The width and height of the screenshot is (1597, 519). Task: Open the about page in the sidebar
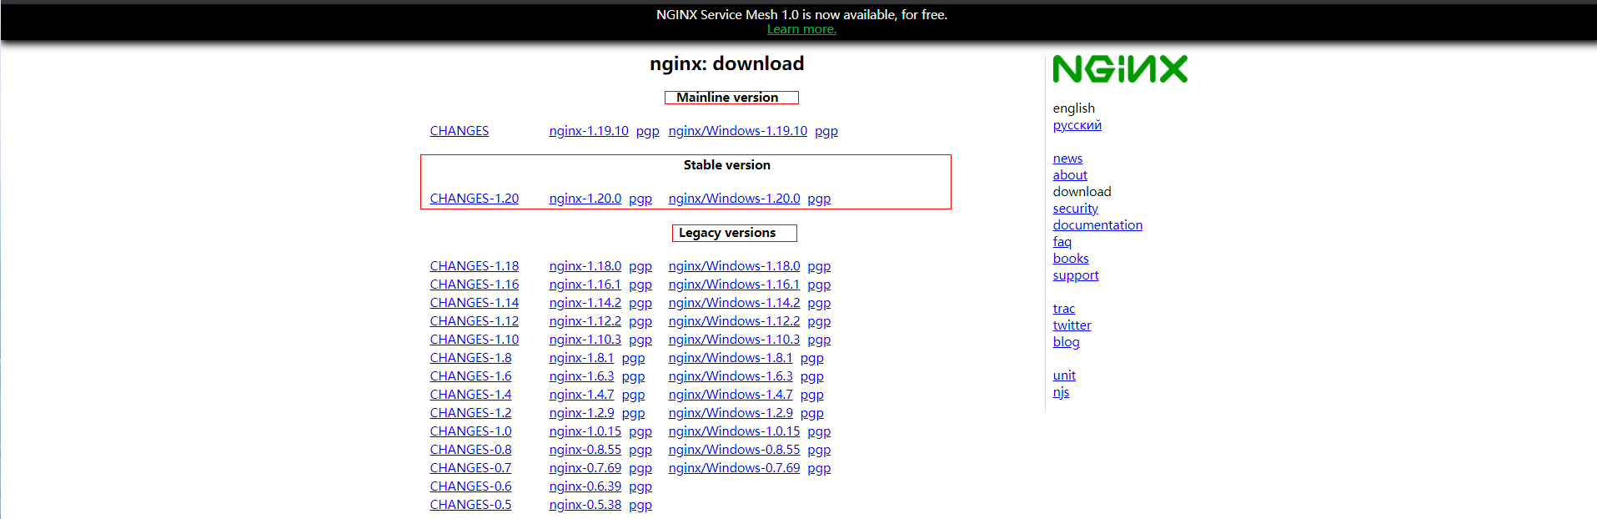tap(1070, 175)
